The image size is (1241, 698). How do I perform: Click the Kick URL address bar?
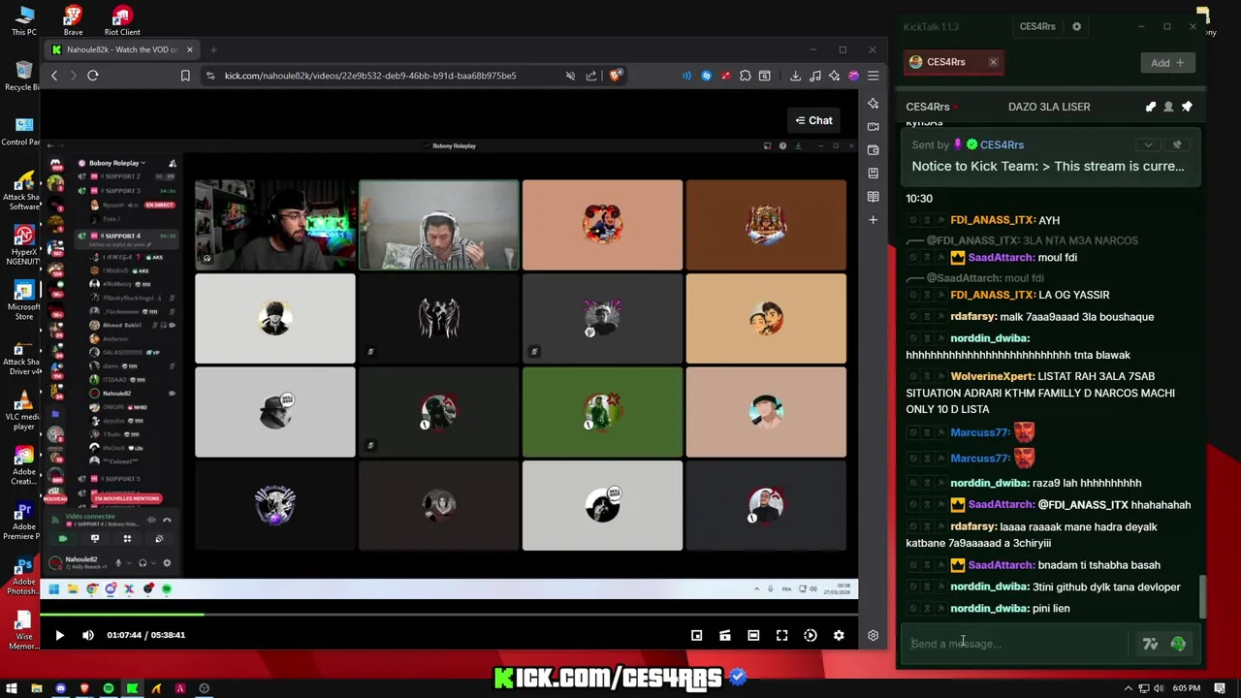coord(370,76)
